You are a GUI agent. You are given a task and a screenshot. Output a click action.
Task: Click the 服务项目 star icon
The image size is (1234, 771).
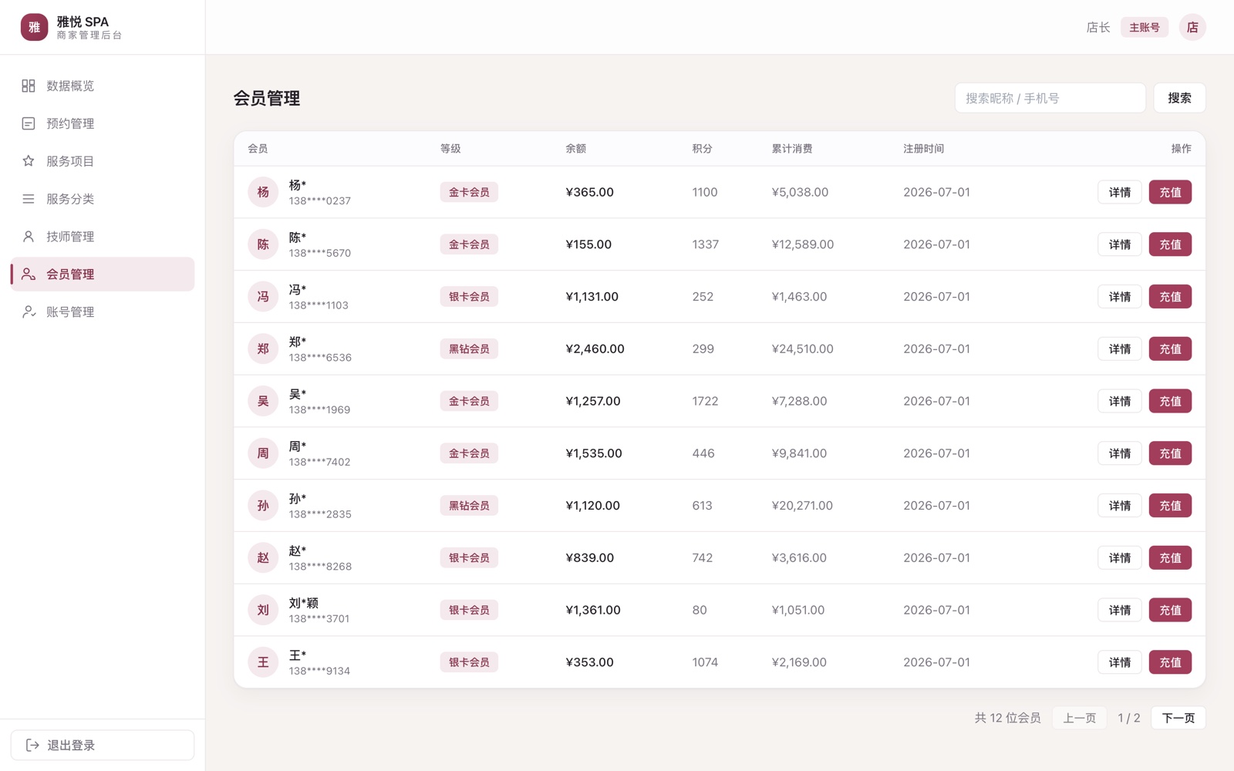tap(29, 161)
